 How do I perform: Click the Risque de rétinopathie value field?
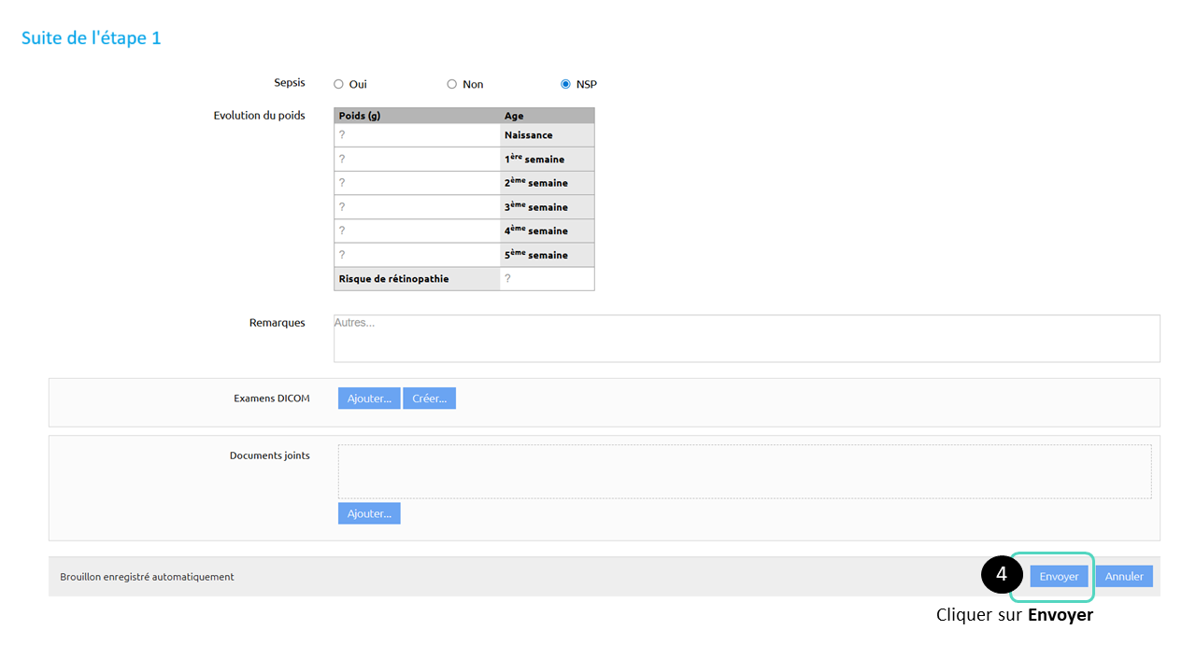[x=547, y=279]
